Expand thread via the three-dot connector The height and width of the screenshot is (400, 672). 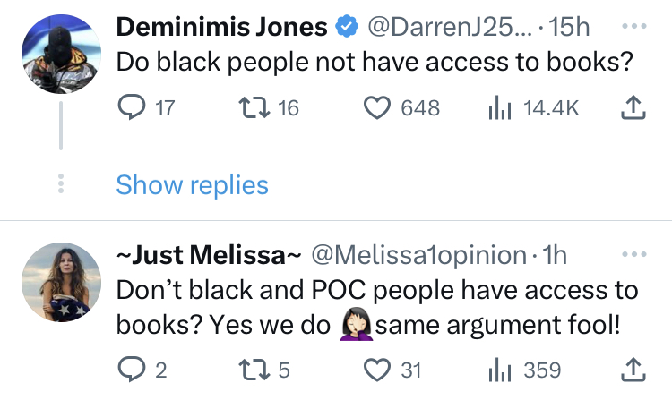pos(60,184)
